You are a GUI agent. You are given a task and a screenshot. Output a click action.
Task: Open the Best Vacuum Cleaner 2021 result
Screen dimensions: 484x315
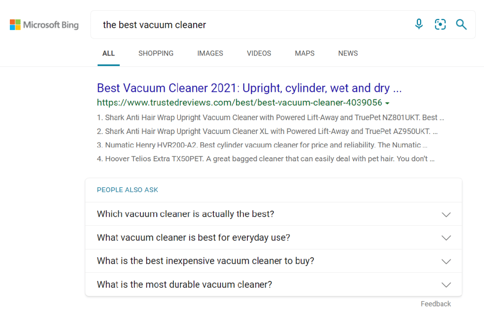click(x=249, y=88)
